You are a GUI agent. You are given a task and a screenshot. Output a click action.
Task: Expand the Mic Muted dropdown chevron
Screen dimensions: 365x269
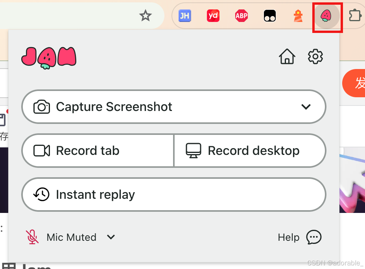point(111,237)
